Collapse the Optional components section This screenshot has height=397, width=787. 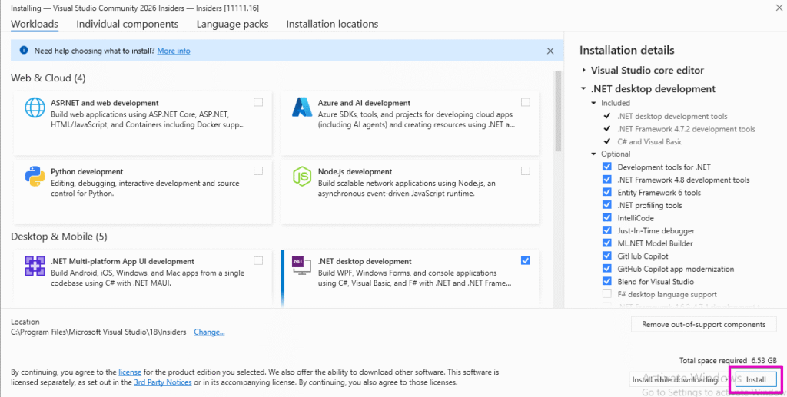(x=593, y=154)
